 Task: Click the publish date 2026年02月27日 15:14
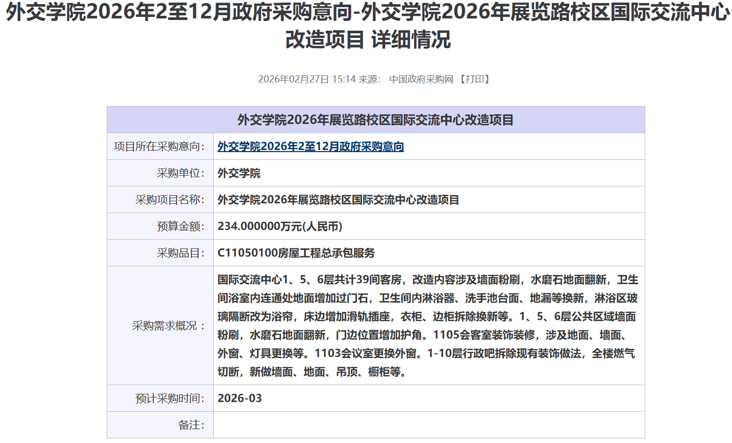click(x=306, y=79)
